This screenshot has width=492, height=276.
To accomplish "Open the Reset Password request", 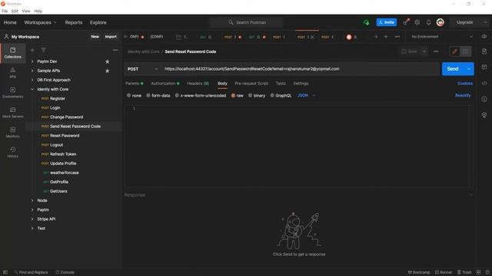I will click(x=65, y=136).
